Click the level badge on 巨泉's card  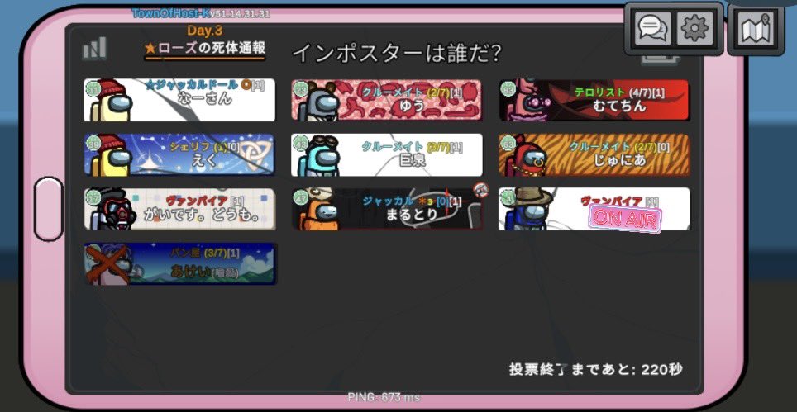(299, 144)
